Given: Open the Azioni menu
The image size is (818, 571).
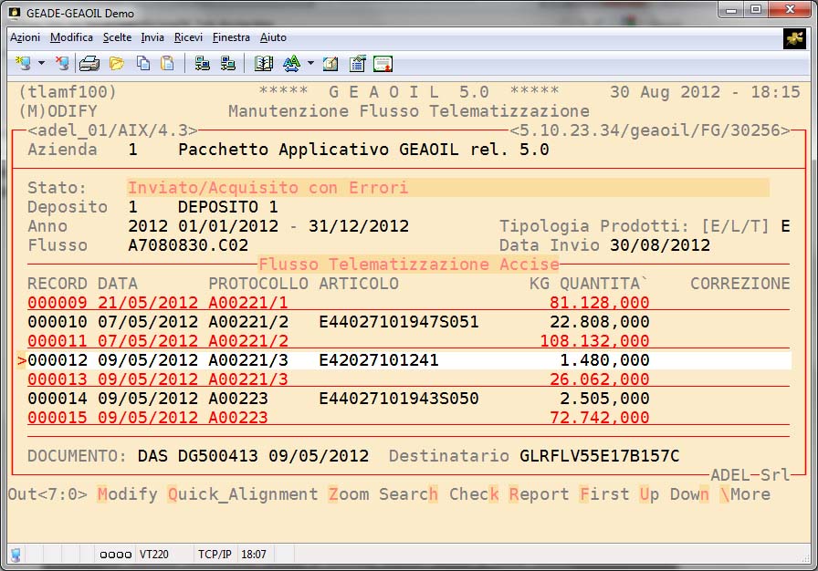Looking at the screenshot, I should (25, 37).
